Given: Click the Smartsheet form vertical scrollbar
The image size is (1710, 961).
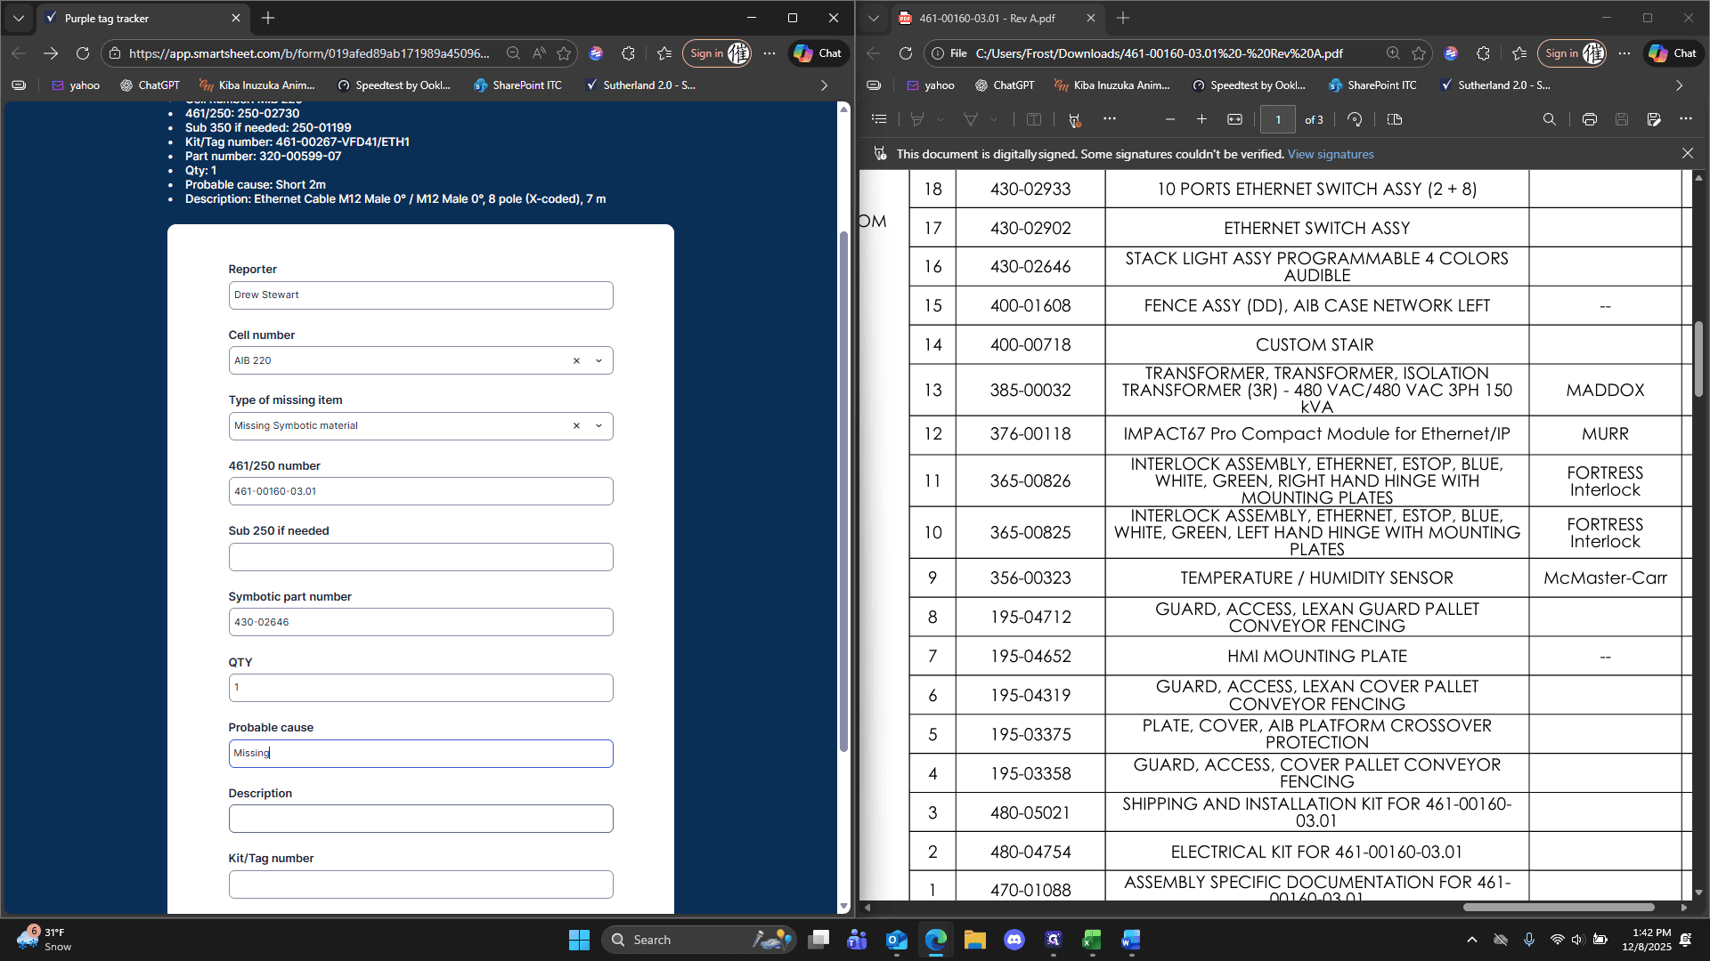Looking at the screenshot, I should [843, 491].
